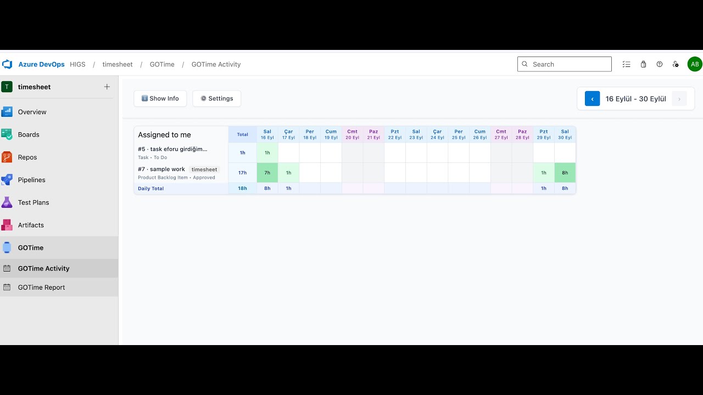Open the User settings icon
The height and width of the screenshot is (395, 703).
(676, 64)
